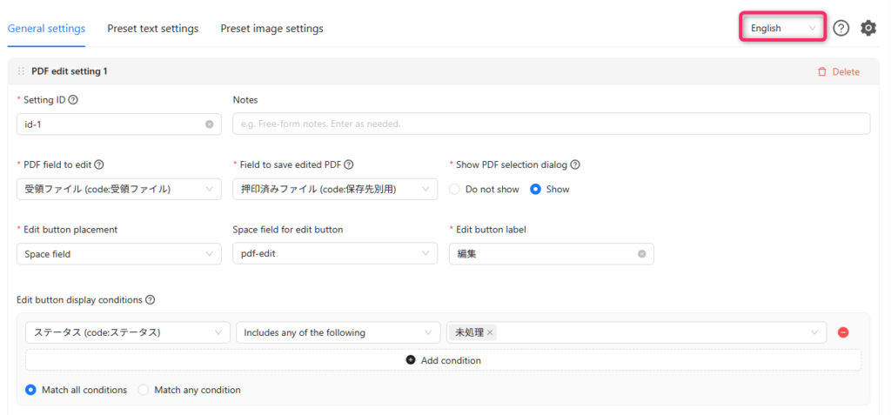
Task: Open the English language dropdown
Action: point(783,28)
